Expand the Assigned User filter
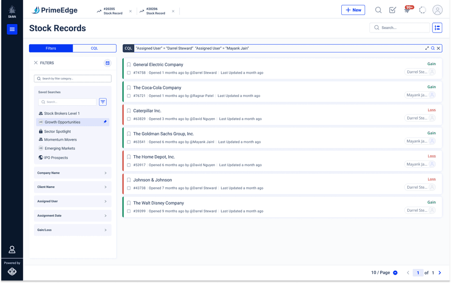Screen dimensions: 451x283 73,201
